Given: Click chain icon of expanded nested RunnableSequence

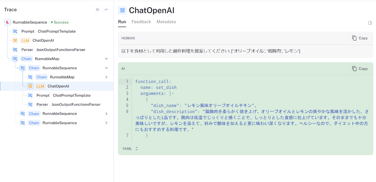Looking at the screenshot, I should point(23,68).
